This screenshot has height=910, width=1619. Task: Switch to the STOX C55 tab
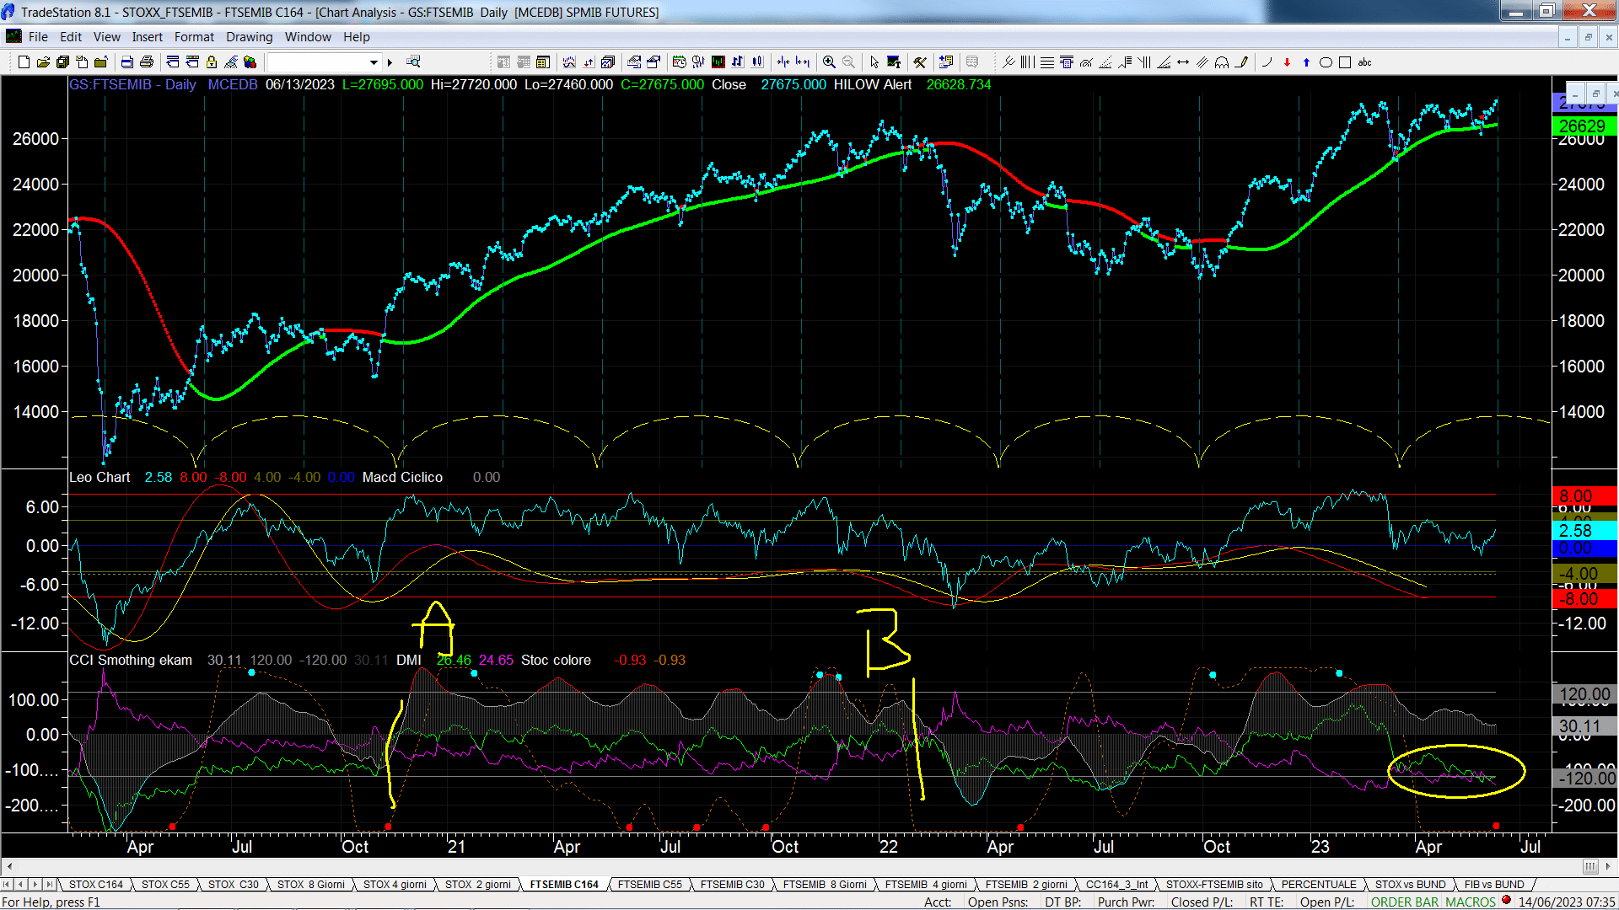(x=165, y=885)
